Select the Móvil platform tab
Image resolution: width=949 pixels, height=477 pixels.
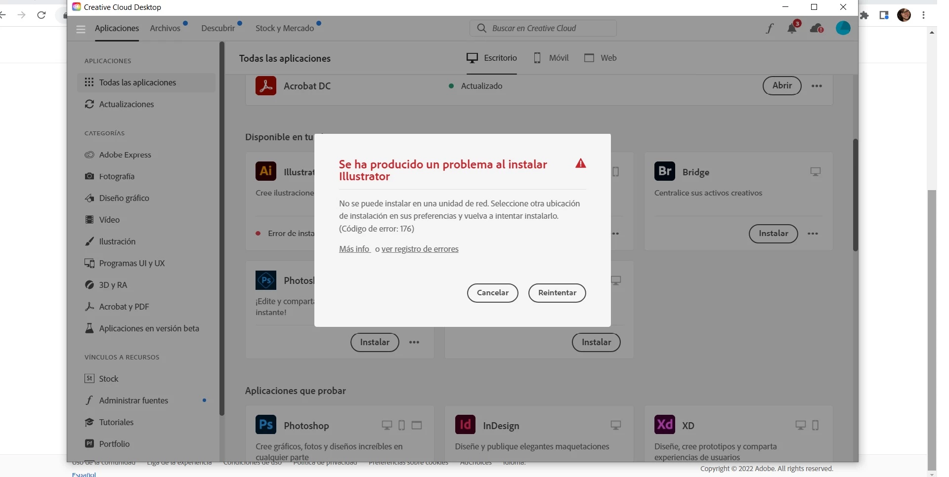(x=551, y=58)
